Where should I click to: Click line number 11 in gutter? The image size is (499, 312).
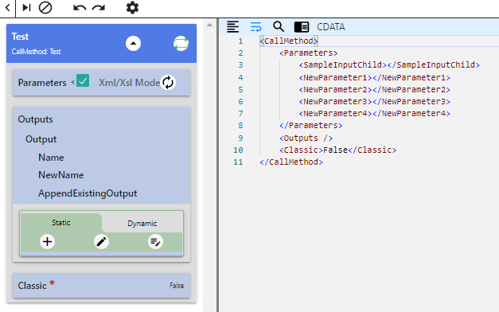tap(238, 162)
